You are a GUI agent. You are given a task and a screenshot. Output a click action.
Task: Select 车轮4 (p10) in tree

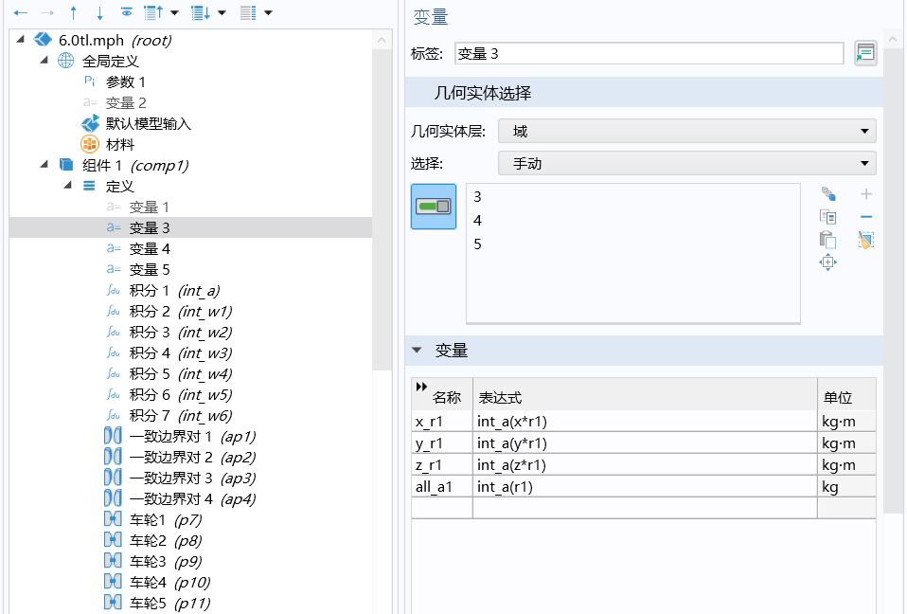169,582
